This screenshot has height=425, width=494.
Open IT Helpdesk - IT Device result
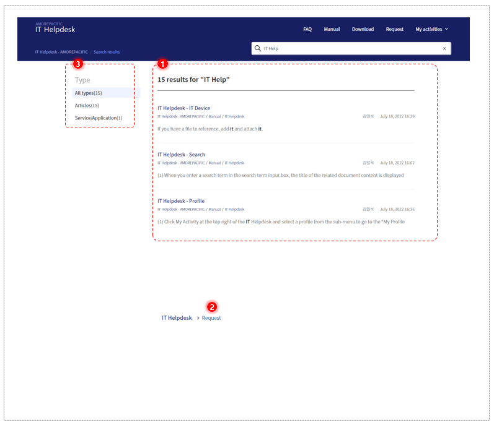point(183,108)
